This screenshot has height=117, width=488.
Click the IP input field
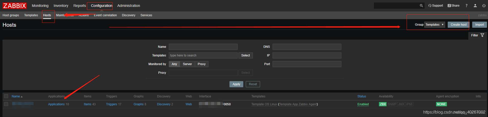[307, 55]
